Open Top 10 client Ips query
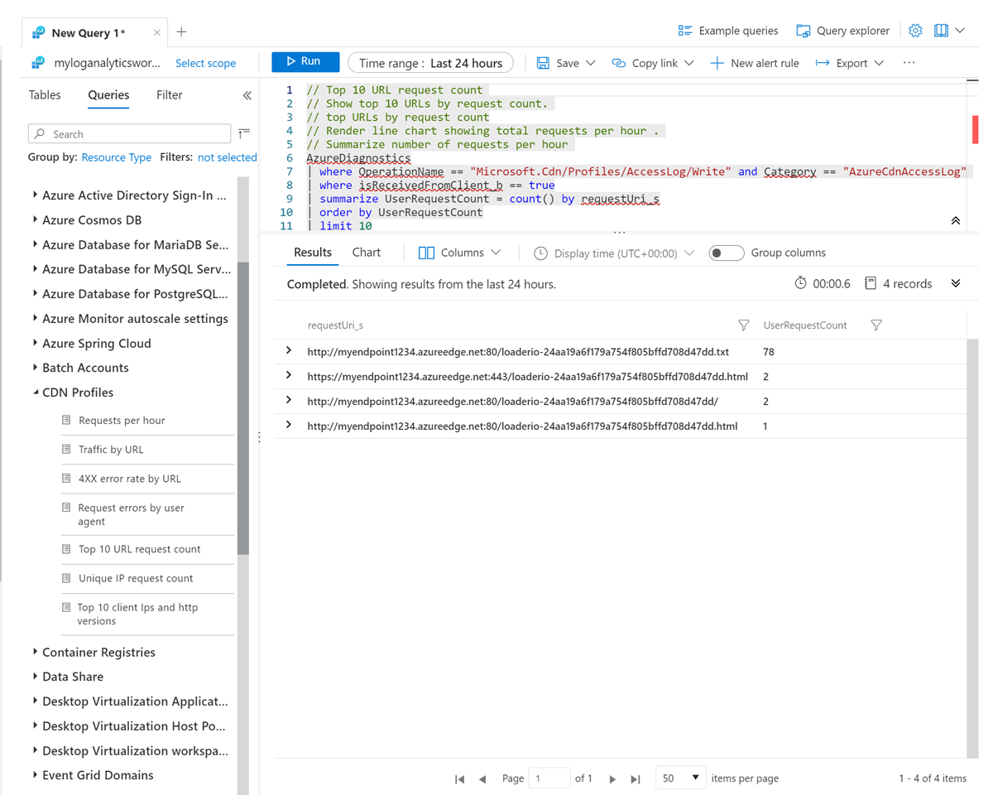The image size is (993, 795). [137, 614]
